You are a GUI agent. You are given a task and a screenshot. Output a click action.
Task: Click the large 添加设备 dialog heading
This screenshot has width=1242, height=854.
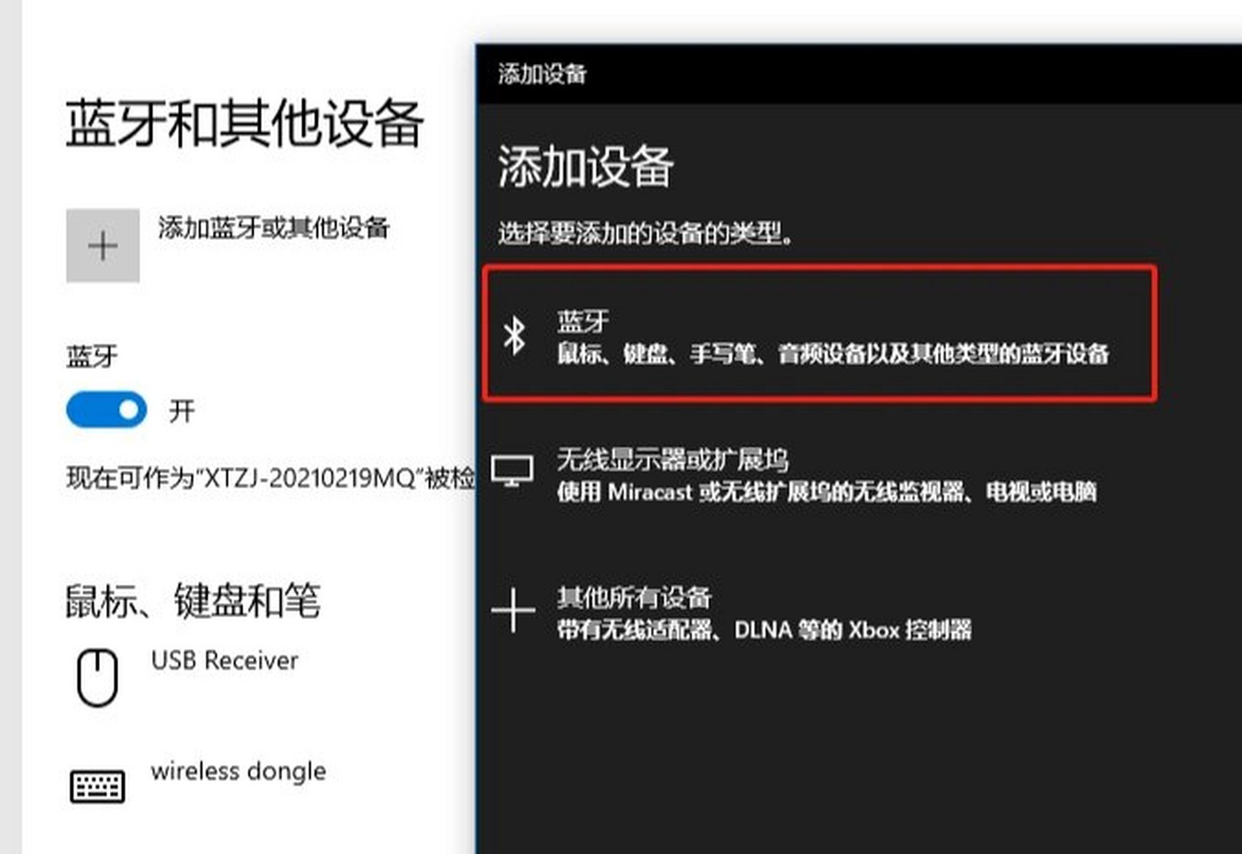click(x=586, y=166)
